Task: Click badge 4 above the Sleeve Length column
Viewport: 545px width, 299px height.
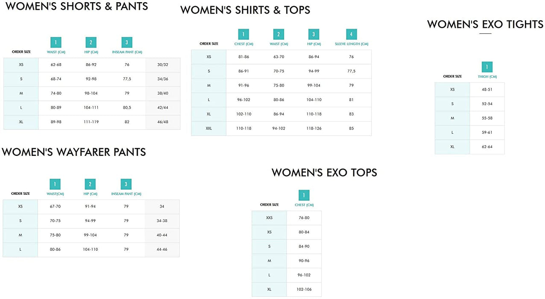Action: (352, 34)
